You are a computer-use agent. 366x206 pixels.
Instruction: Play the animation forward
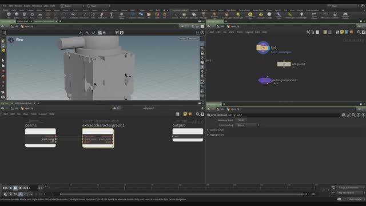click(x=21, y=188)
